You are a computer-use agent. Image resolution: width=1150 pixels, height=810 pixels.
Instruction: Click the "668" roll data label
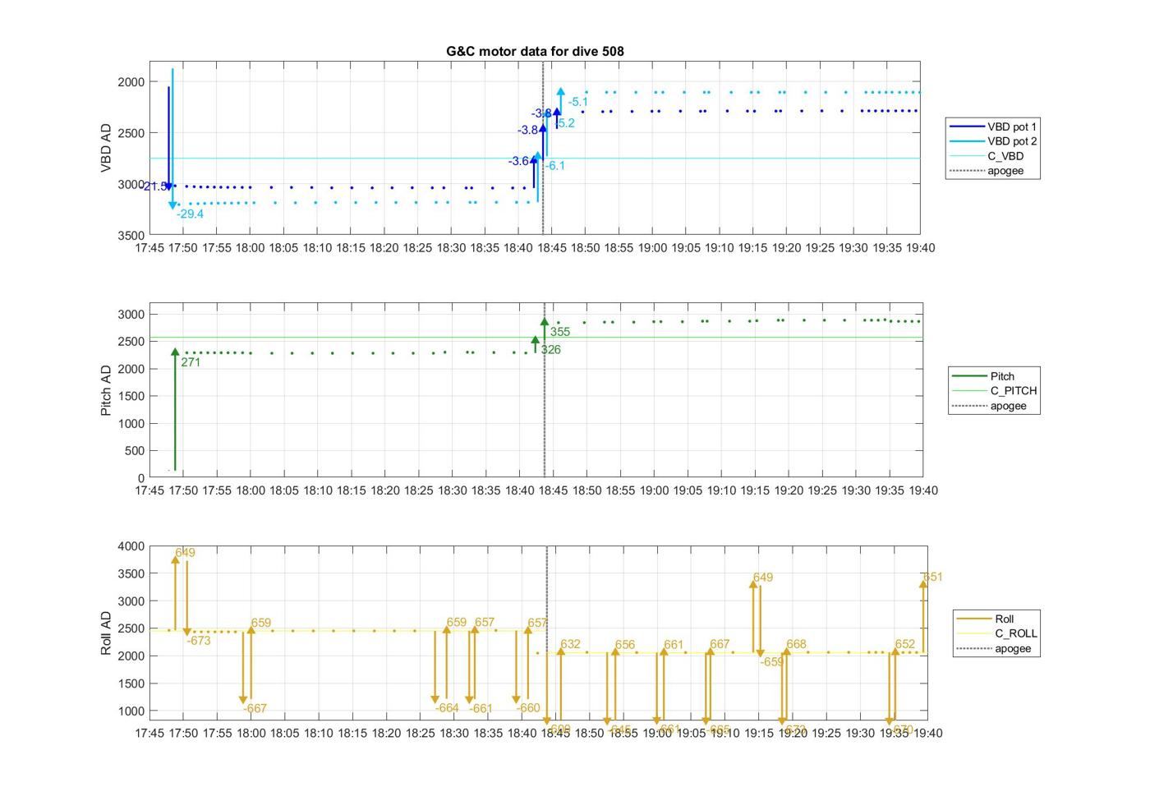point(796,644)
